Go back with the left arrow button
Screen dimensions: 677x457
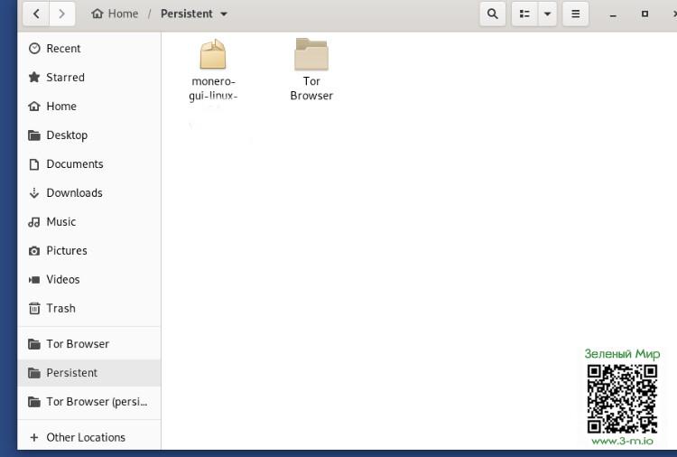tap(35, 14)
